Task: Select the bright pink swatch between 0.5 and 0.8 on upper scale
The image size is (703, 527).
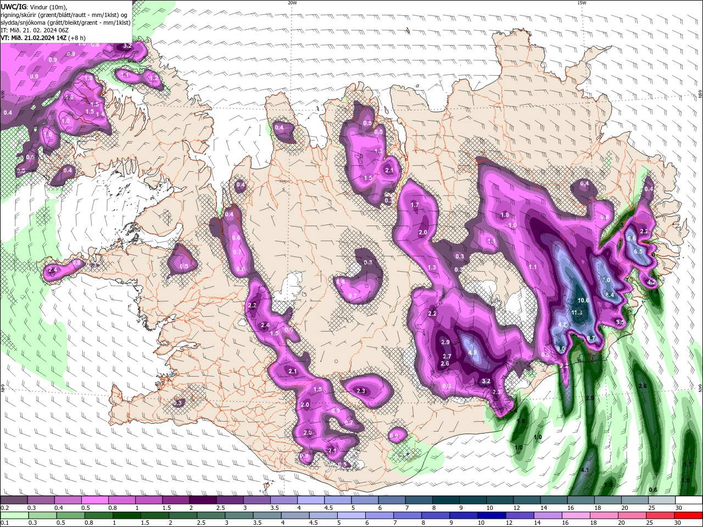Action: [94, 501]
